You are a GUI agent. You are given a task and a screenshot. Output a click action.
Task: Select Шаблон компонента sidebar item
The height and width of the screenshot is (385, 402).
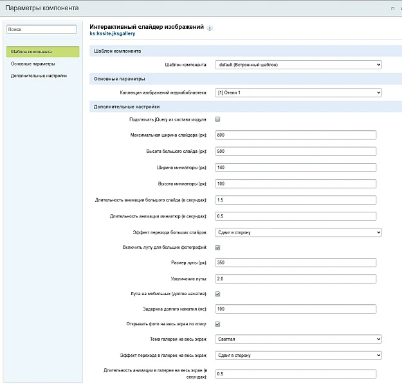point(43,52)
